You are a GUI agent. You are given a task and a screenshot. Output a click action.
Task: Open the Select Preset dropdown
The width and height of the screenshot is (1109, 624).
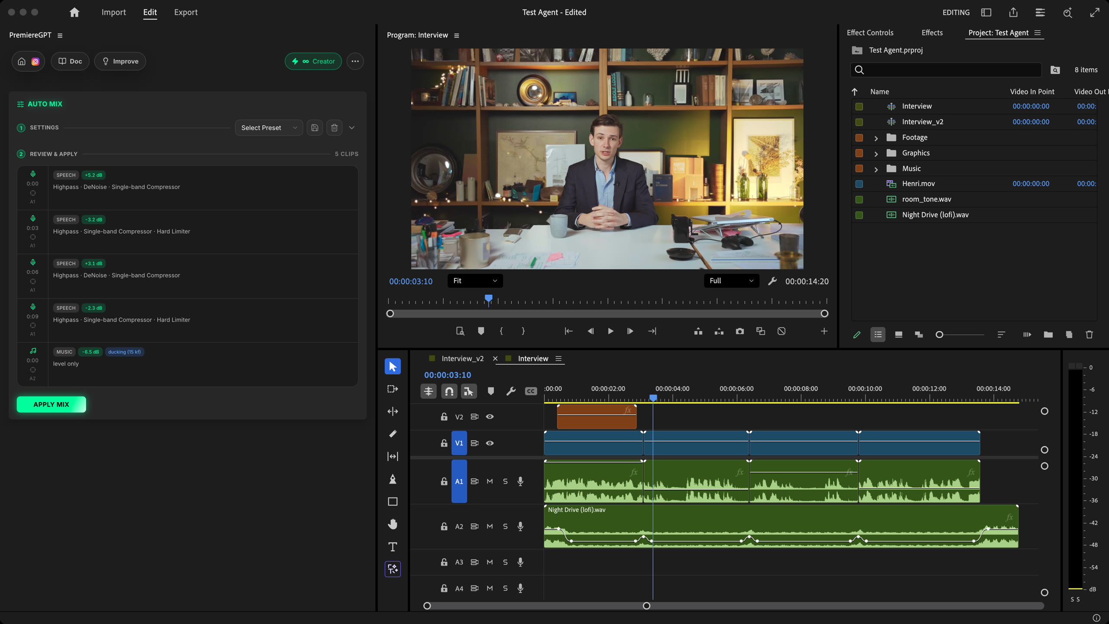pos(269,128)
